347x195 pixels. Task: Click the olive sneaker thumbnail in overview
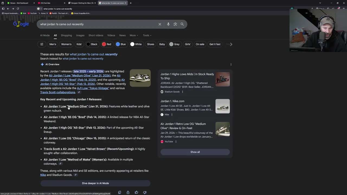(x=140, y=78)
